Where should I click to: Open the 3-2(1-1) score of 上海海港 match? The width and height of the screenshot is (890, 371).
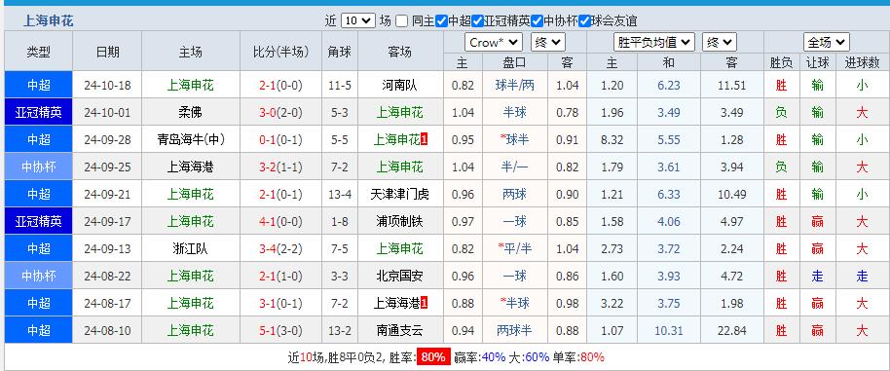click(280, 167)
